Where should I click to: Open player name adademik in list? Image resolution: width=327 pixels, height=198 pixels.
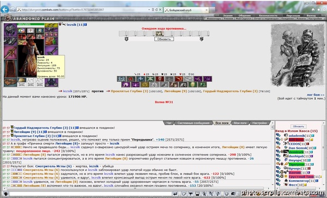pos(297,136)
